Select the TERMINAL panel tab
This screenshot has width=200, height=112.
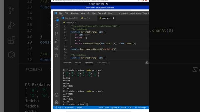89,63
